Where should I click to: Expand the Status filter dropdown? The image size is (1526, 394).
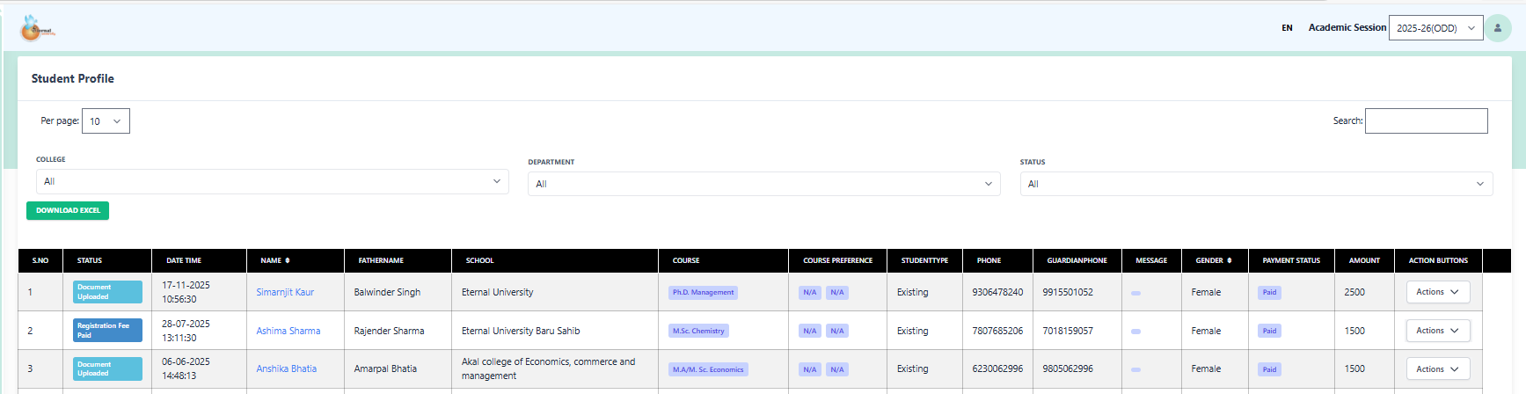coord(1255,185)
